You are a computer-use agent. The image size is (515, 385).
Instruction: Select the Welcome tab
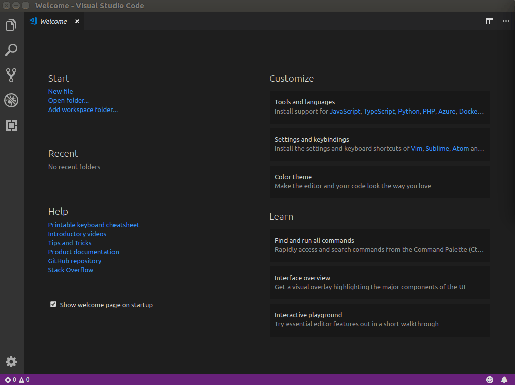pyautogui.click(x=53, y=21)
